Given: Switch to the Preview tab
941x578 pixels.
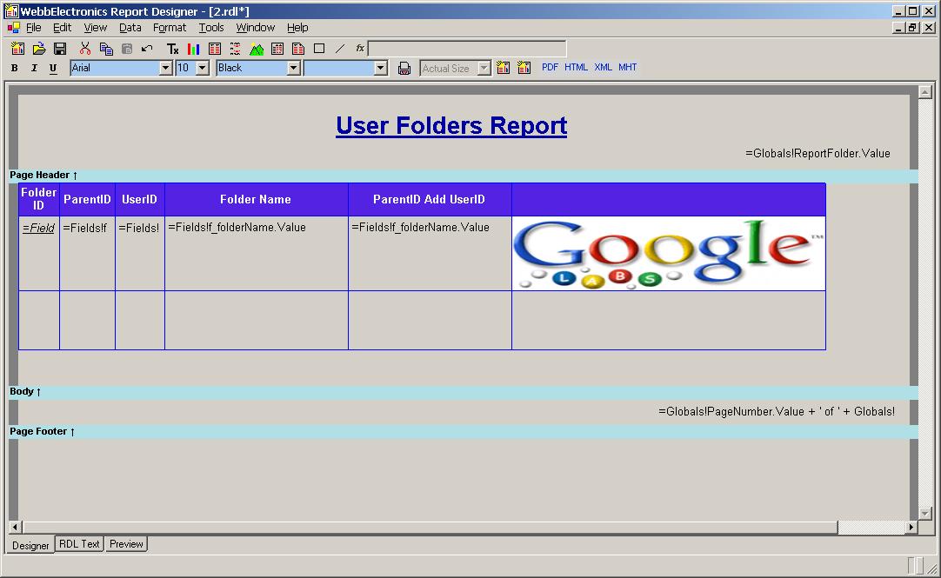Looking at the screenshot, I should (x=127, y=544).
